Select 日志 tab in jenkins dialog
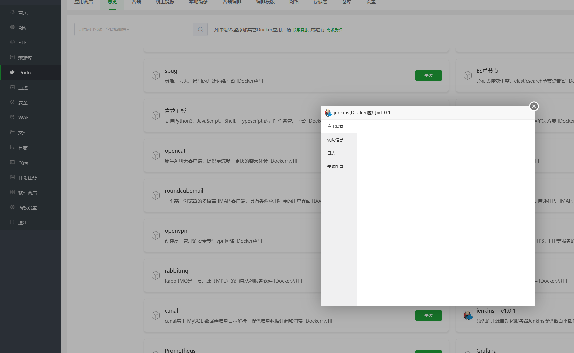574x353 pixels. pos(339,153)
